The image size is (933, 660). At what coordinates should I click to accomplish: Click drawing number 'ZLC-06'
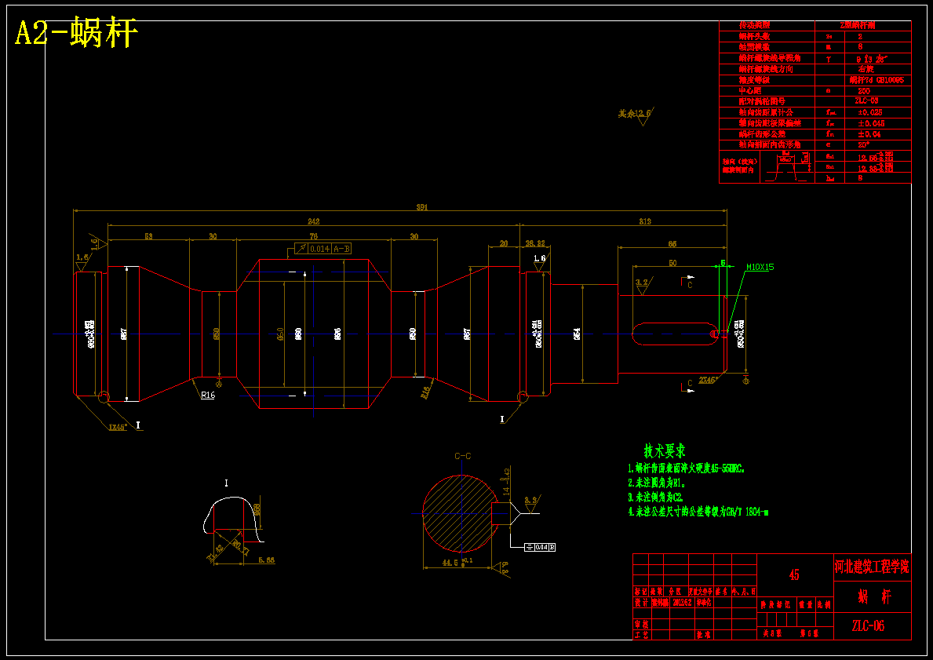pyautogui.click(x=868, y=626)
